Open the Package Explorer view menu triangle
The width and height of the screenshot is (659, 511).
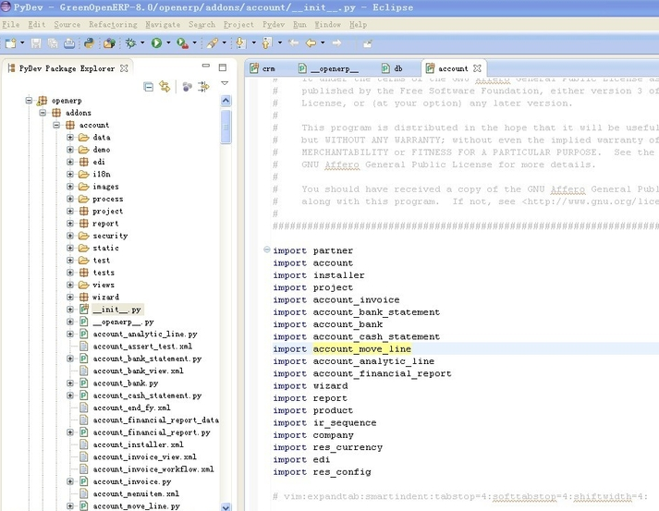[x=224, y=84]
